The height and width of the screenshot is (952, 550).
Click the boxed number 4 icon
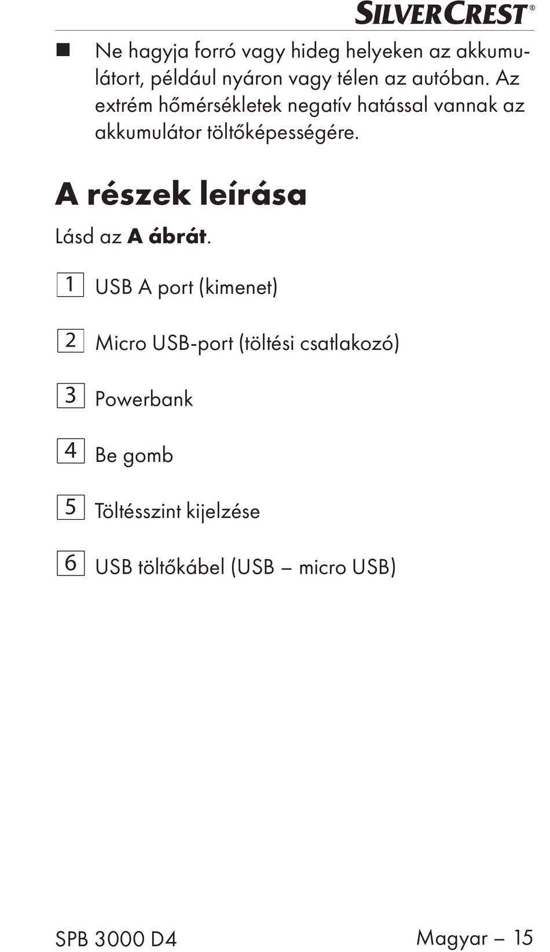pos(70,451)
